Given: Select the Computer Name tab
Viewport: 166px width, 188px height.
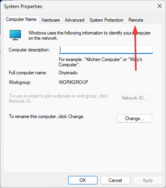Looking at the screenshot, I should [x=21, y=19].
